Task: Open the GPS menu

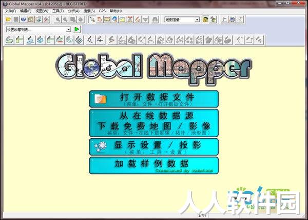Action: [102, 11]
